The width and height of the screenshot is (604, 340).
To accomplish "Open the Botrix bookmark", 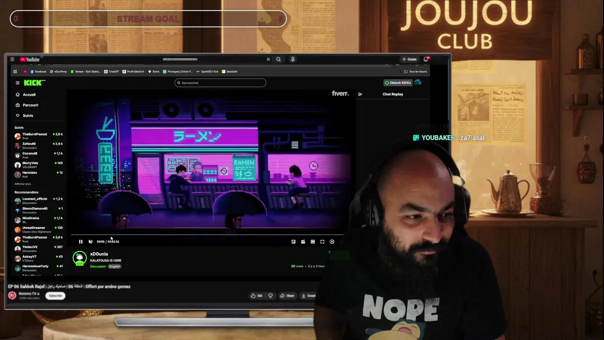I will click(x=154, y=72).
